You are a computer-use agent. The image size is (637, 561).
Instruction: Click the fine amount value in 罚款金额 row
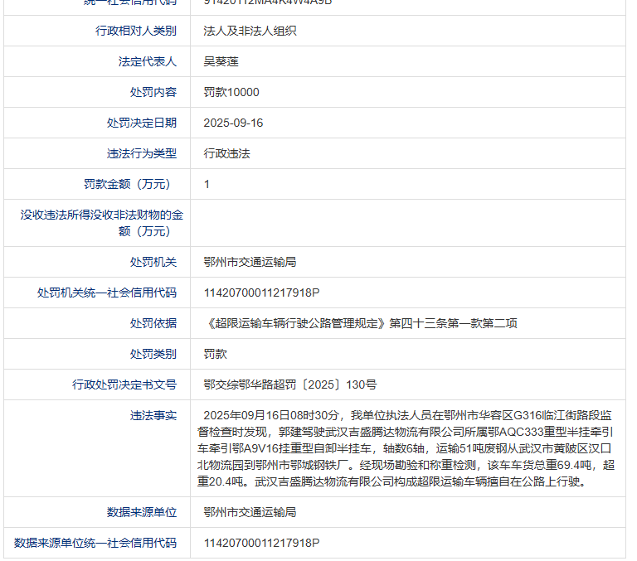point(207,184)
